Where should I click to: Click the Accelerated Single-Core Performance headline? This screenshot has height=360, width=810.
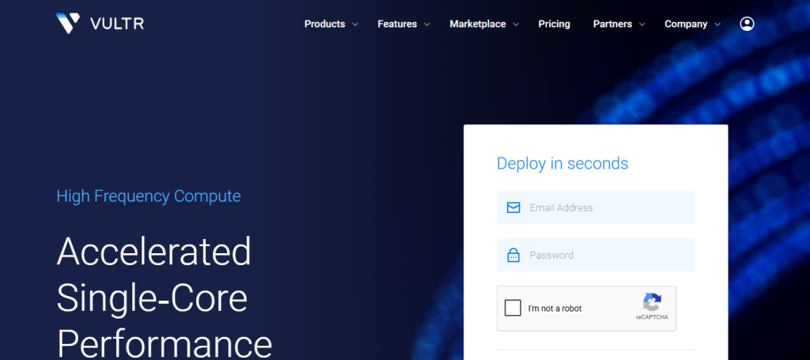pyautogui.click(x=165, y=297)
